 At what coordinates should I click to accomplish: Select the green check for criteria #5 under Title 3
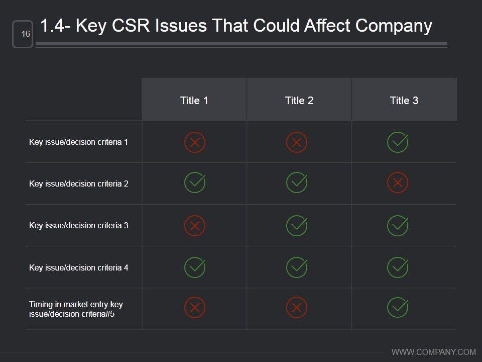(x=398, y=308)
